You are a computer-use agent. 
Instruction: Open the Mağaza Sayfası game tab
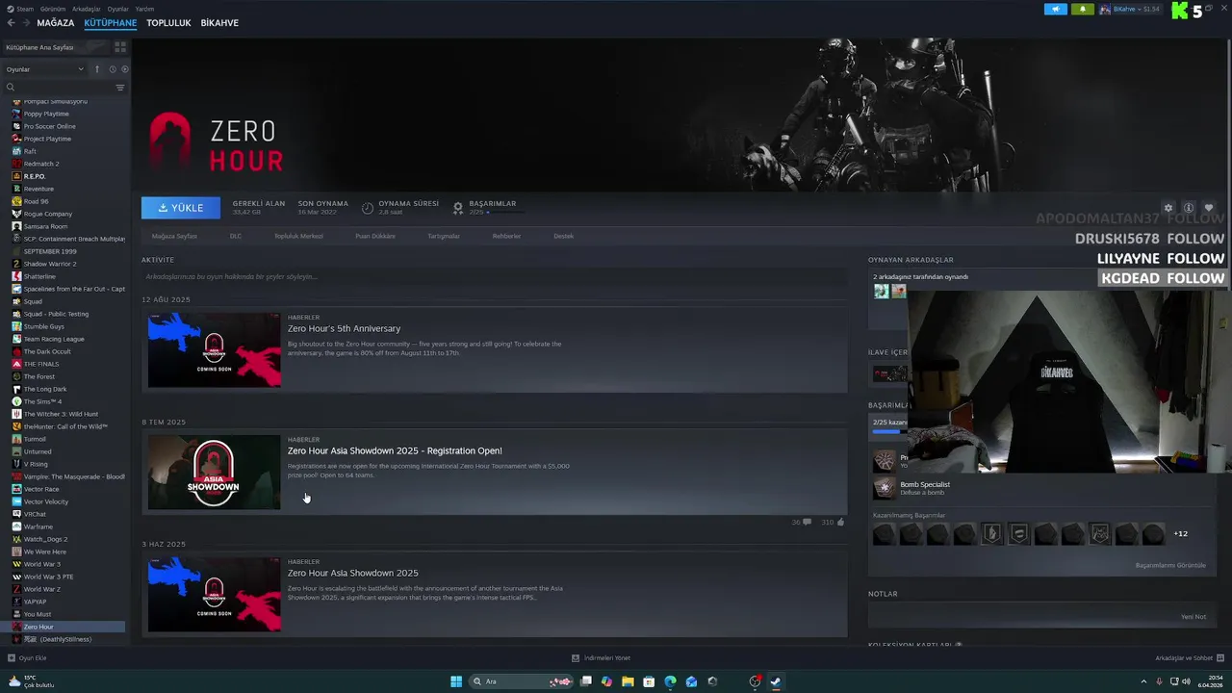click(174, 236)
